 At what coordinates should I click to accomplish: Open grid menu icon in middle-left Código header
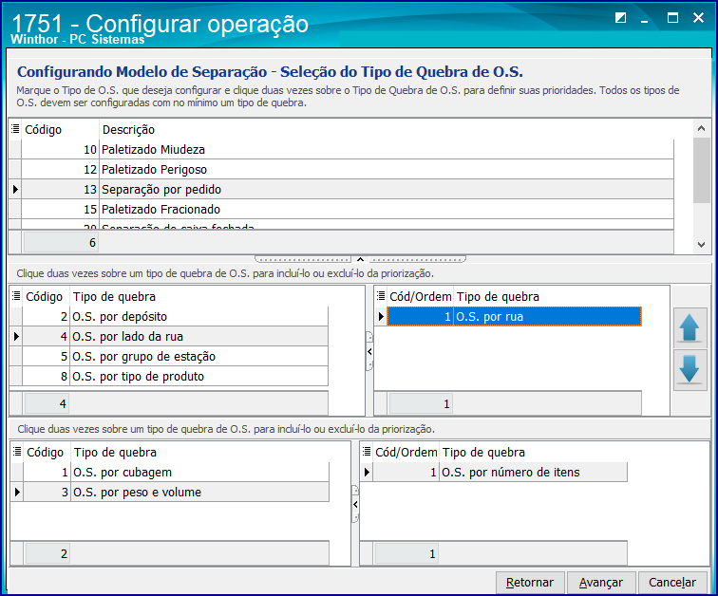tap(16, 296)
